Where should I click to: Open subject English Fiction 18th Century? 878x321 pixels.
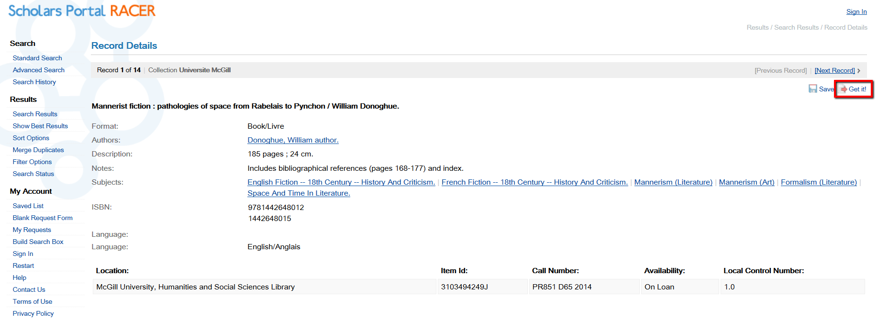click(341, 182)
